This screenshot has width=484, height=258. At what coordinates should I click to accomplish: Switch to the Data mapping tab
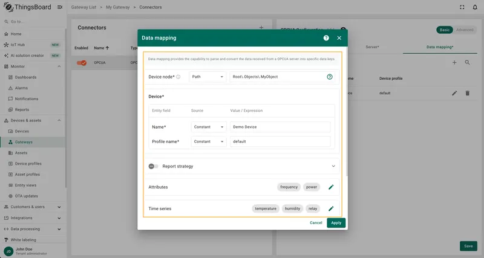tap(440, 47)
